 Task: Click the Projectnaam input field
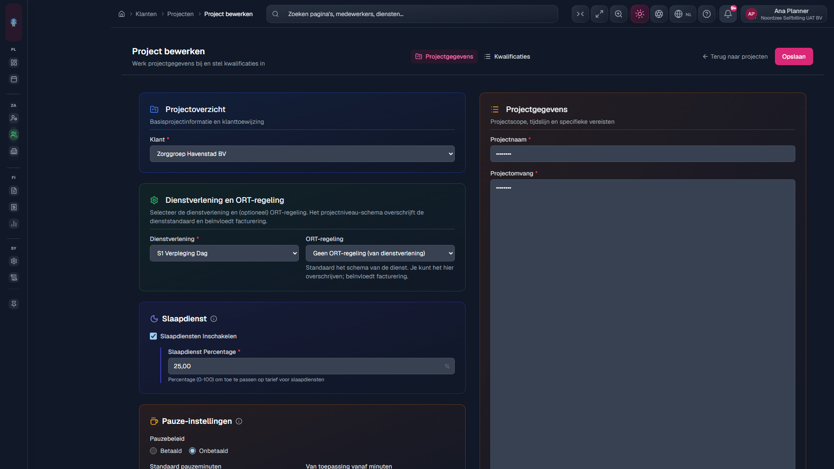pos(642,154)
